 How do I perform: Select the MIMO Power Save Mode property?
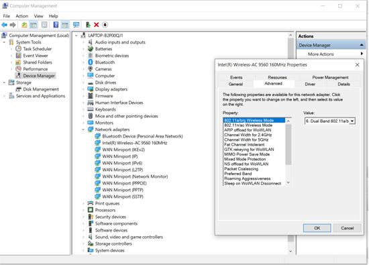click(x=247, y=154)
